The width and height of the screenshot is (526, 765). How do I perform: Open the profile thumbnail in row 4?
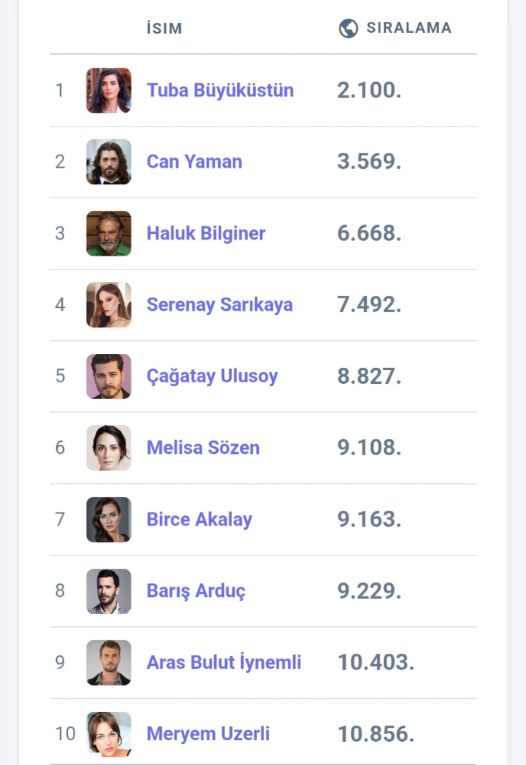click(x=109, y=305)
